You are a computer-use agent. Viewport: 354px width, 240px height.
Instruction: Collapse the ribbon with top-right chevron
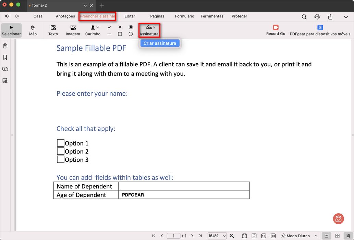click(x=346, y=17)
